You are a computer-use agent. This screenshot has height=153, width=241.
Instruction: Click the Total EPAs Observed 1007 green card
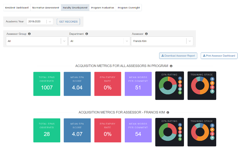47,84
